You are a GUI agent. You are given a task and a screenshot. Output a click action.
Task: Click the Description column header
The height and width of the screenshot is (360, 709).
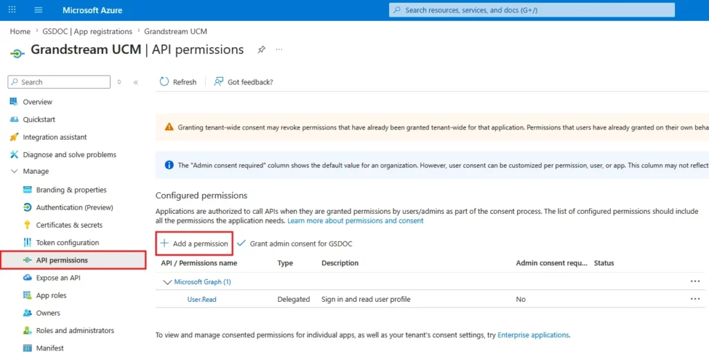[x=340, y=263]
